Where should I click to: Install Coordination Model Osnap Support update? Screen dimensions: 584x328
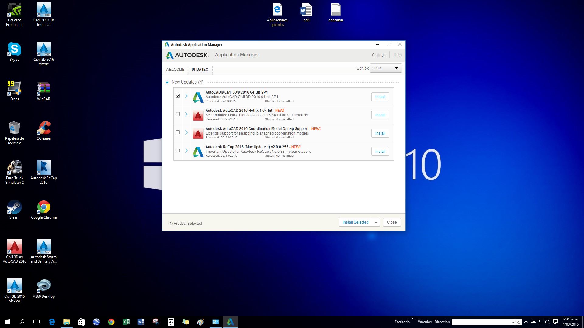pos(380,133)
